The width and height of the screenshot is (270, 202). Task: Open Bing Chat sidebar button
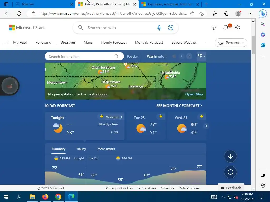point(263,13)
